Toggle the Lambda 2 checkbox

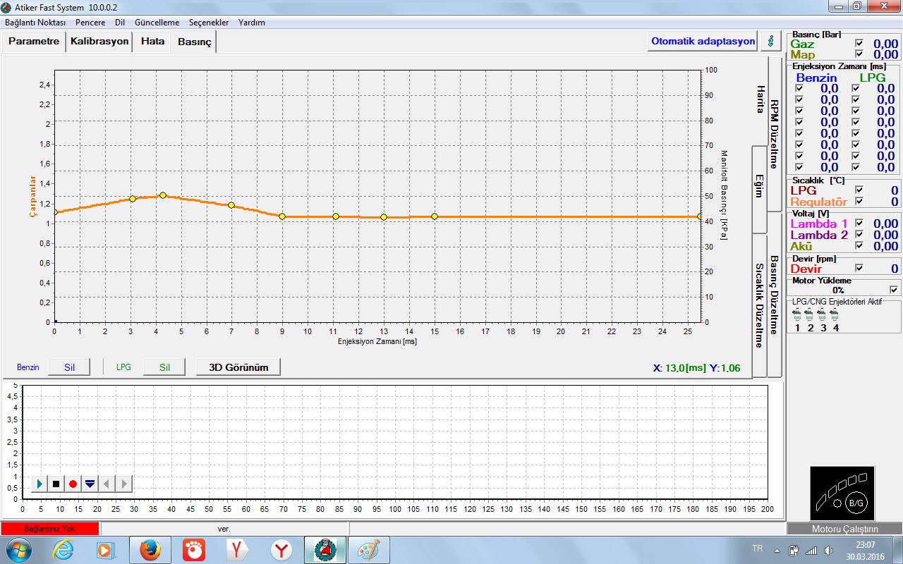tap(859, 235)
